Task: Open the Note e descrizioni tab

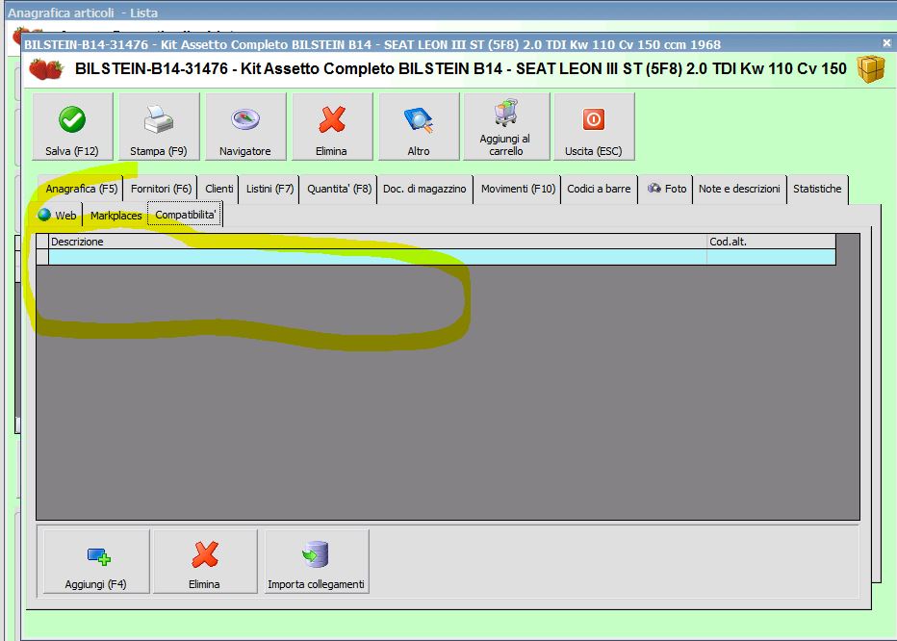Action: [x=739, y=189]
